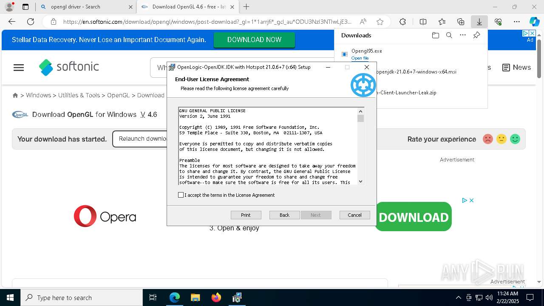Click Cancel in the OpenJDK Setup dialog
The width and height of the screenshot is (544, 306).
coord(354,215)
